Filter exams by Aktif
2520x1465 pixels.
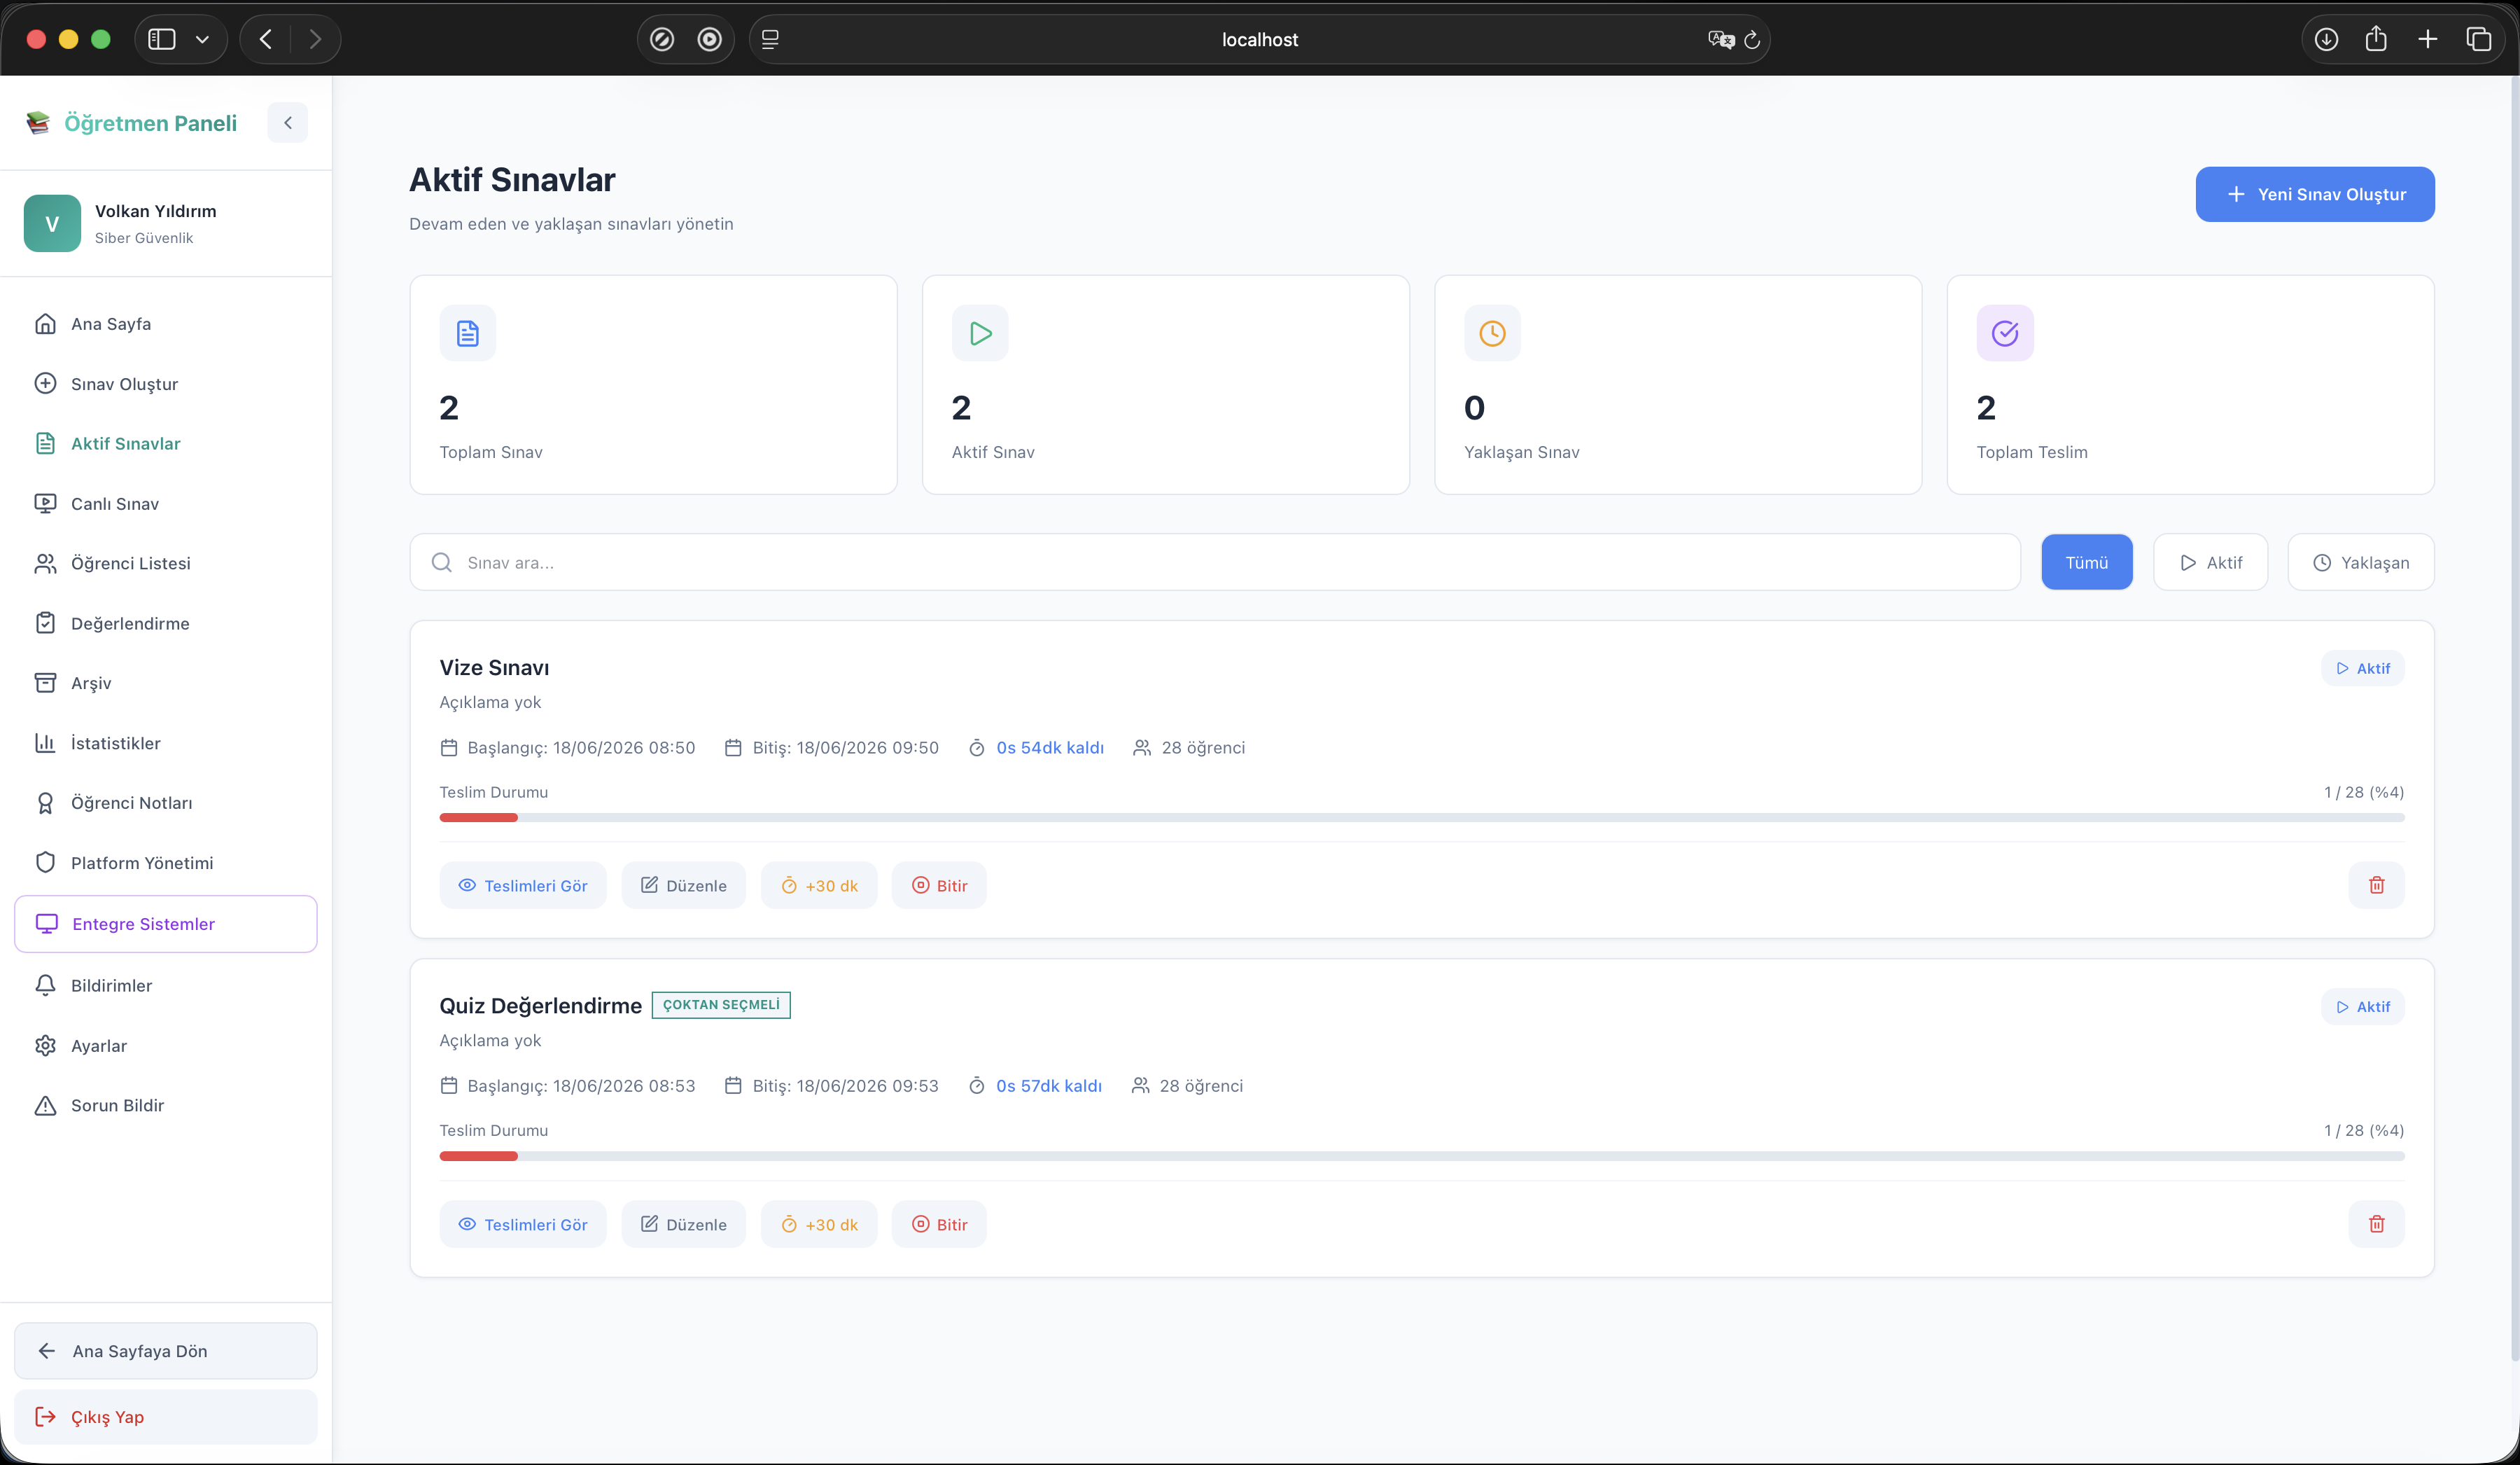[x=2210, y=562]
